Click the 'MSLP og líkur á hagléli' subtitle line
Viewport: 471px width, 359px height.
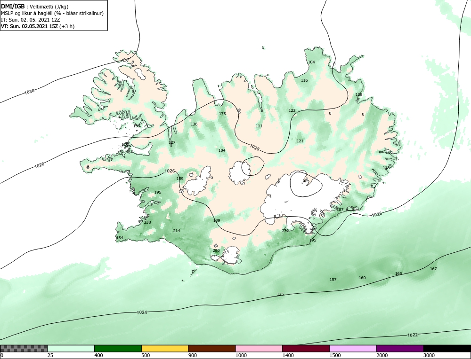click(x=52, y=13)
